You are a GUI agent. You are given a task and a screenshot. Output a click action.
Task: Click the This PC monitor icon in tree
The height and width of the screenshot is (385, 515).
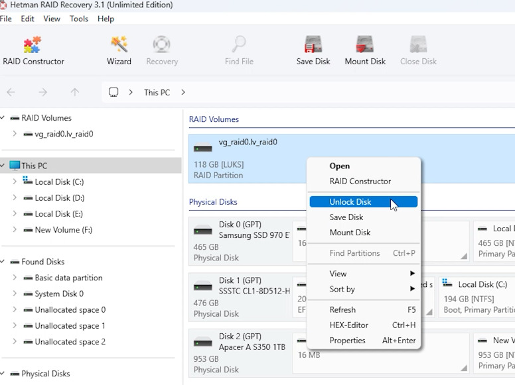pyautogui.click(x=15, y=166)
